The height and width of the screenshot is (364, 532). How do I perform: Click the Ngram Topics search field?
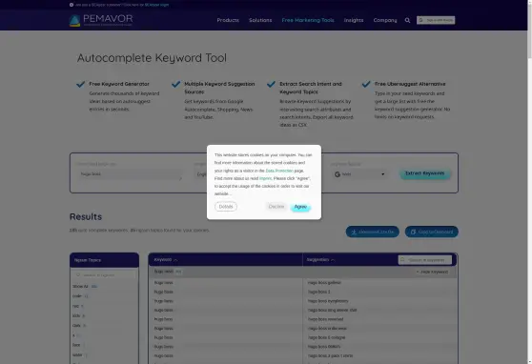coord(104,275)
